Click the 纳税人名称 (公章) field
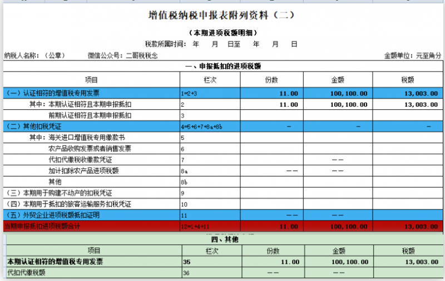 34,56
